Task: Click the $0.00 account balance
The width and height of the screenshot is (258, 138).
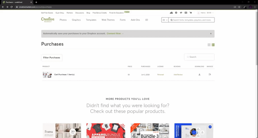Action: pos(209,13)
